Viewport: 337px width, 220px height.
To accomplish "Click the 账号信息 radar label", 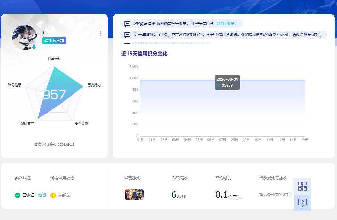I will click(15, 85).
